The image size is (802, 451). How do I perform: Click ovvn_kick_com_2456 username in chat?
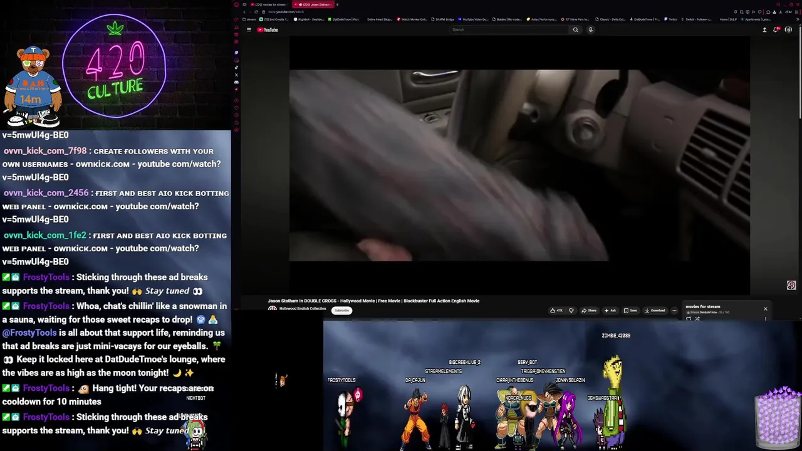pyautogui.click(x=45, y=193)
